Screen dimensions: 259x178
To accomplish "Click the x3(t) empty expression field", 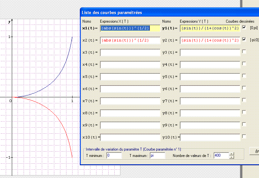I will click(x=130, y=52).
